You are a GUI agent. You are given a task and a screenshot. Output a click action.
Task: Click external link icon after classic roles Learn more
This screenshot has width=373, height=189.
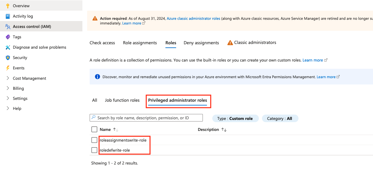[x=144, y=23]
